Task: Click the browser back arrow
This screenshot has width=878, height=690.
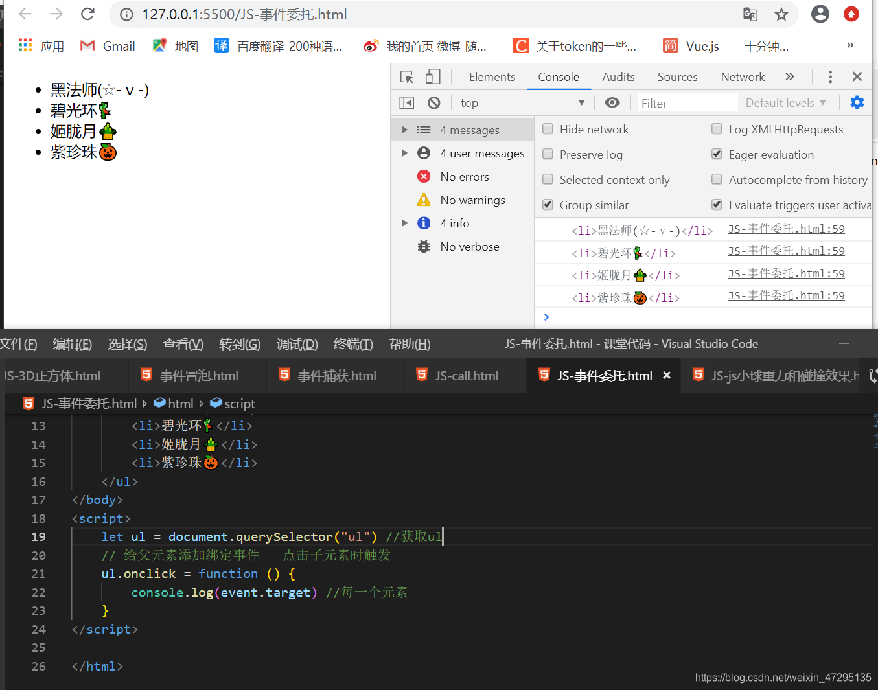Action: pos(25,14)
